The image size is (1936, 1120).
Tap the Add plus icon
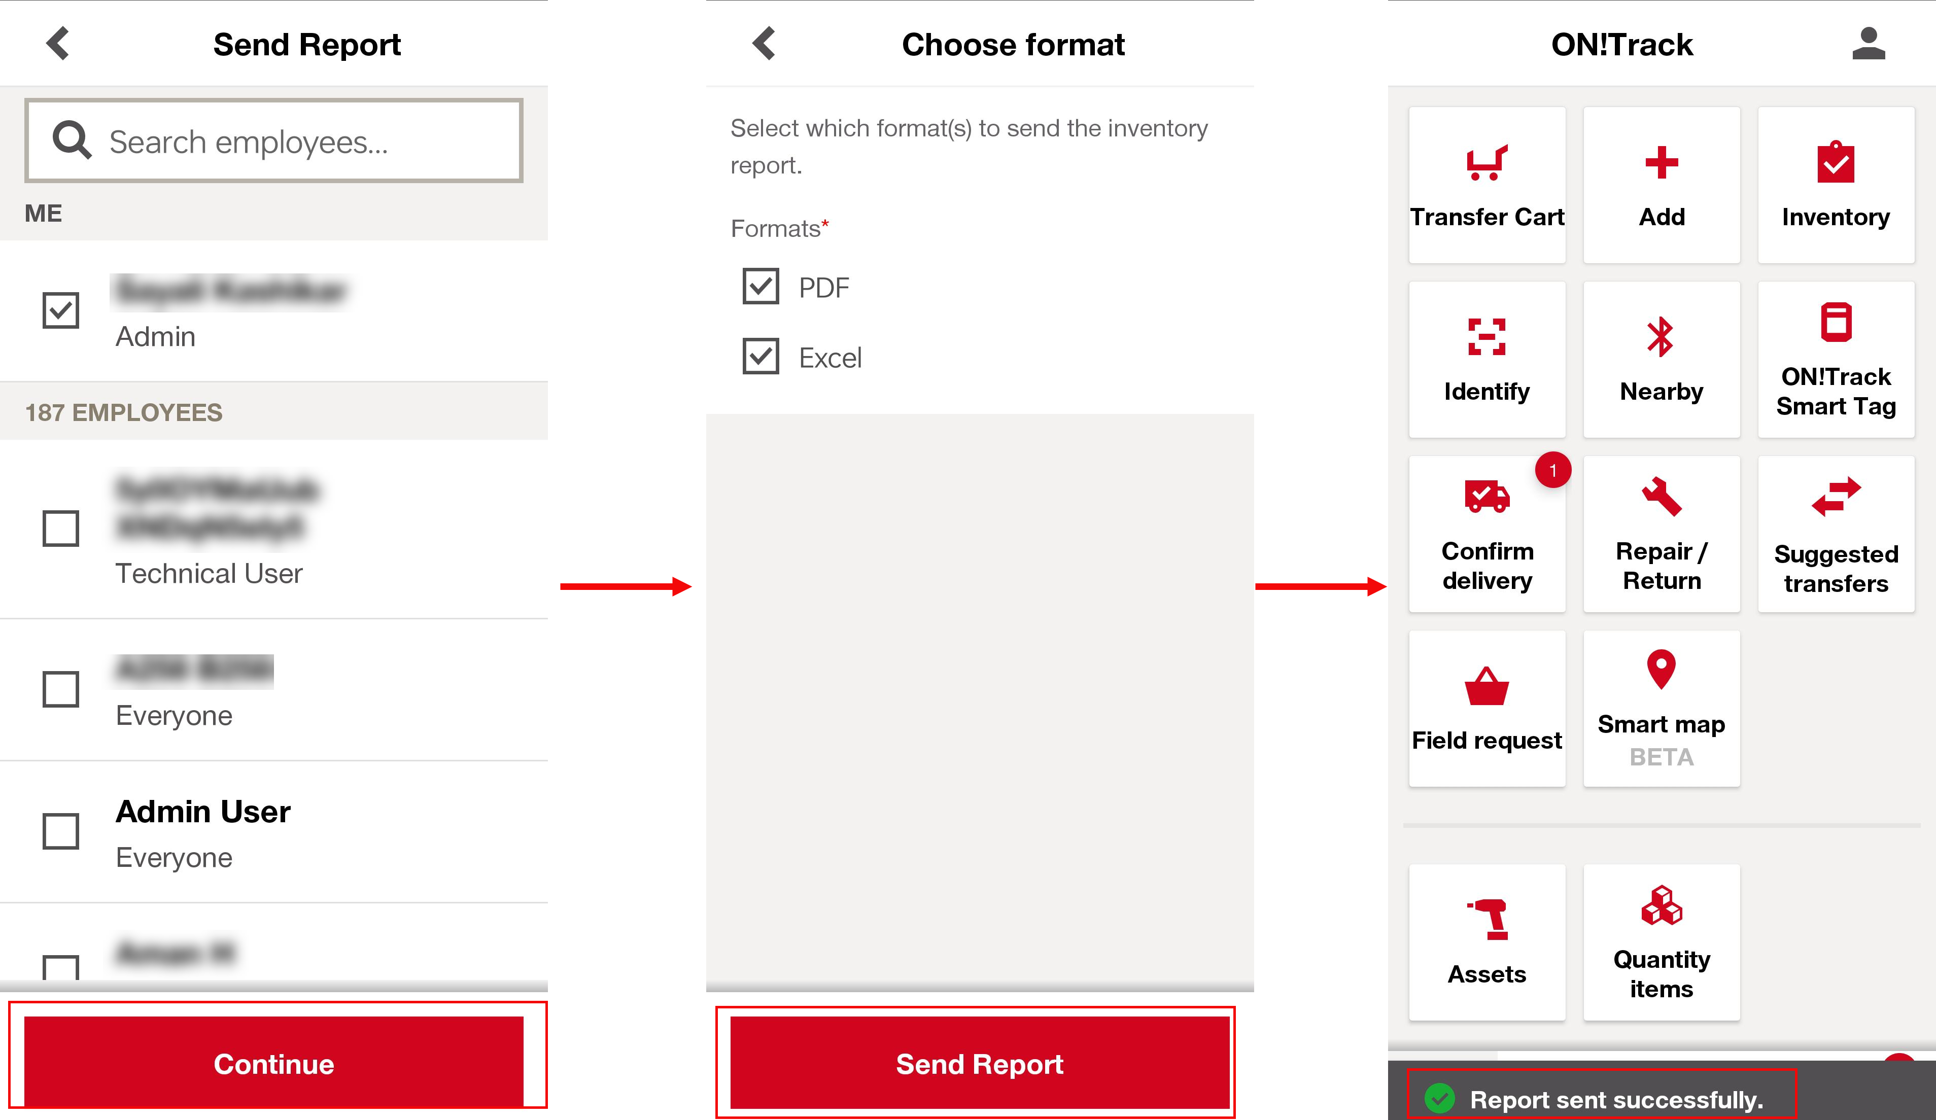click(1661, 163)
